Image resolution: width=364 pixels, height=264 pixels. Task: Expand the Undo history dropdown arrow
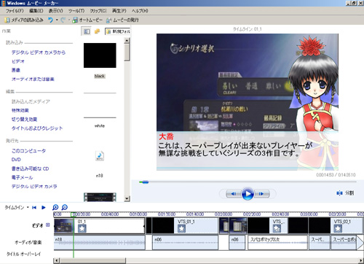click(57, 20)
